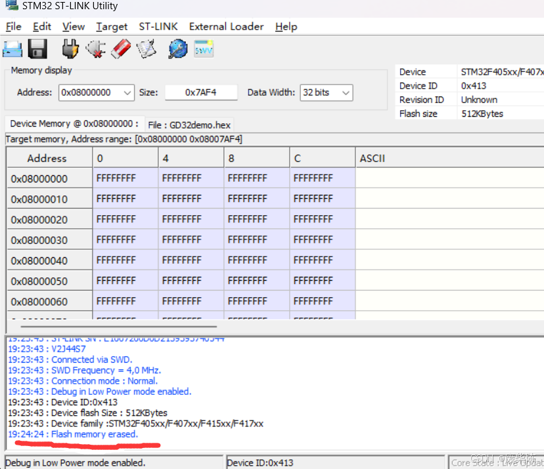Click FFFFFFFF cell in row 0x08000040 column 0
The image size is (544, 469).
(x=125, y=260)
